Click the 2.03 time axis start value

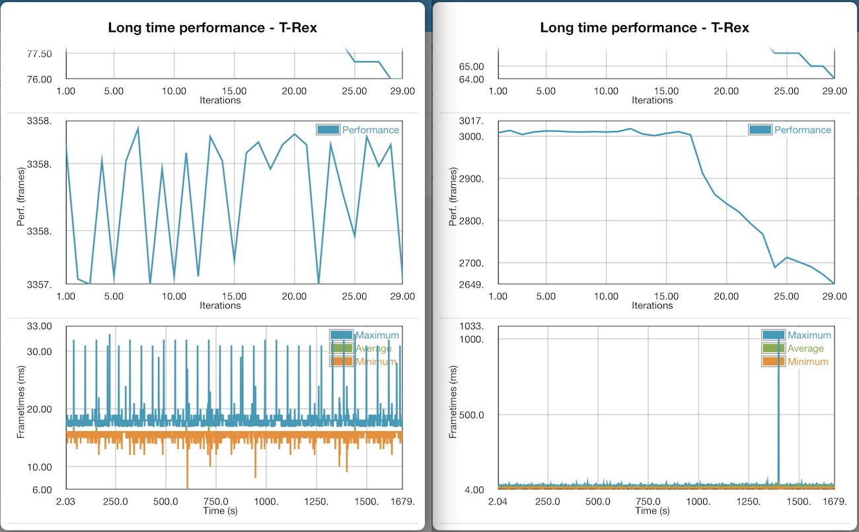coord(65,502)
